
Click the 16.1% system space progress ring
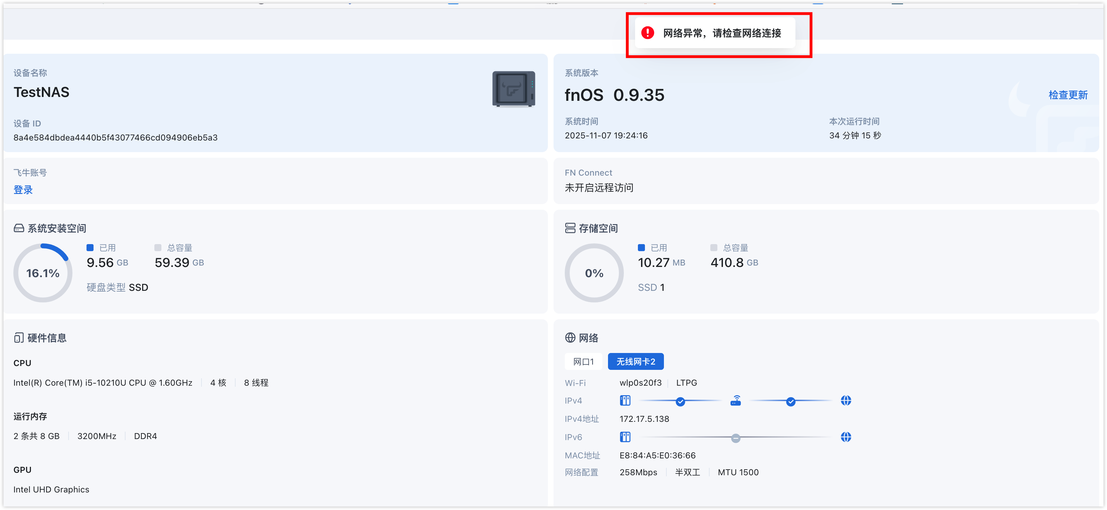point(43,273)
